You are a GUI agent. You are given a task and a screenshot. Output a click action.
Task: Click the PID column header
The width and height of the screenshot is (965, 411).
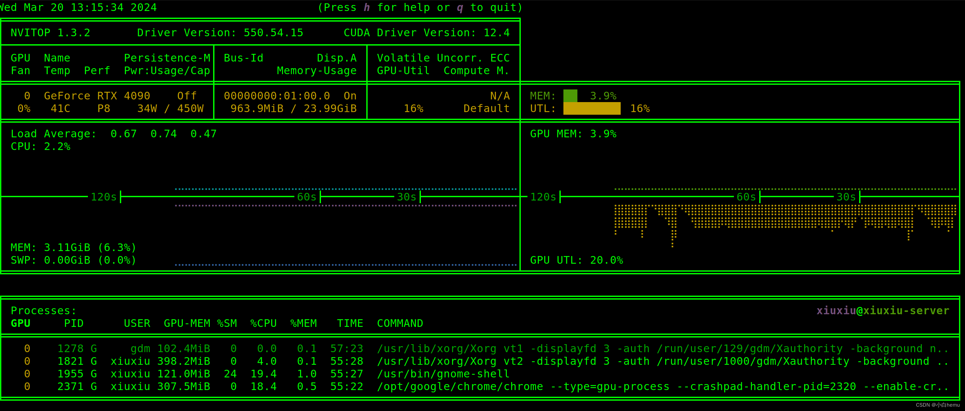pyautogui.click(x=74, y=323)
